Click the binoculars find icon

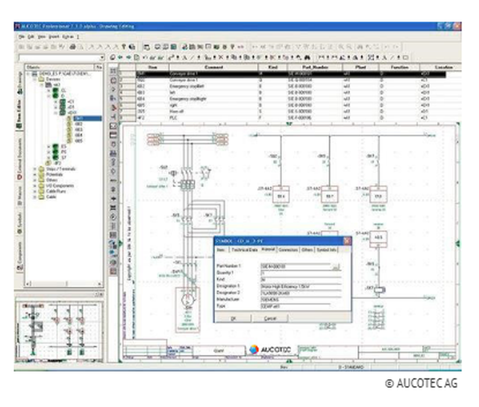pyautogui.click(x=307, y=57)
